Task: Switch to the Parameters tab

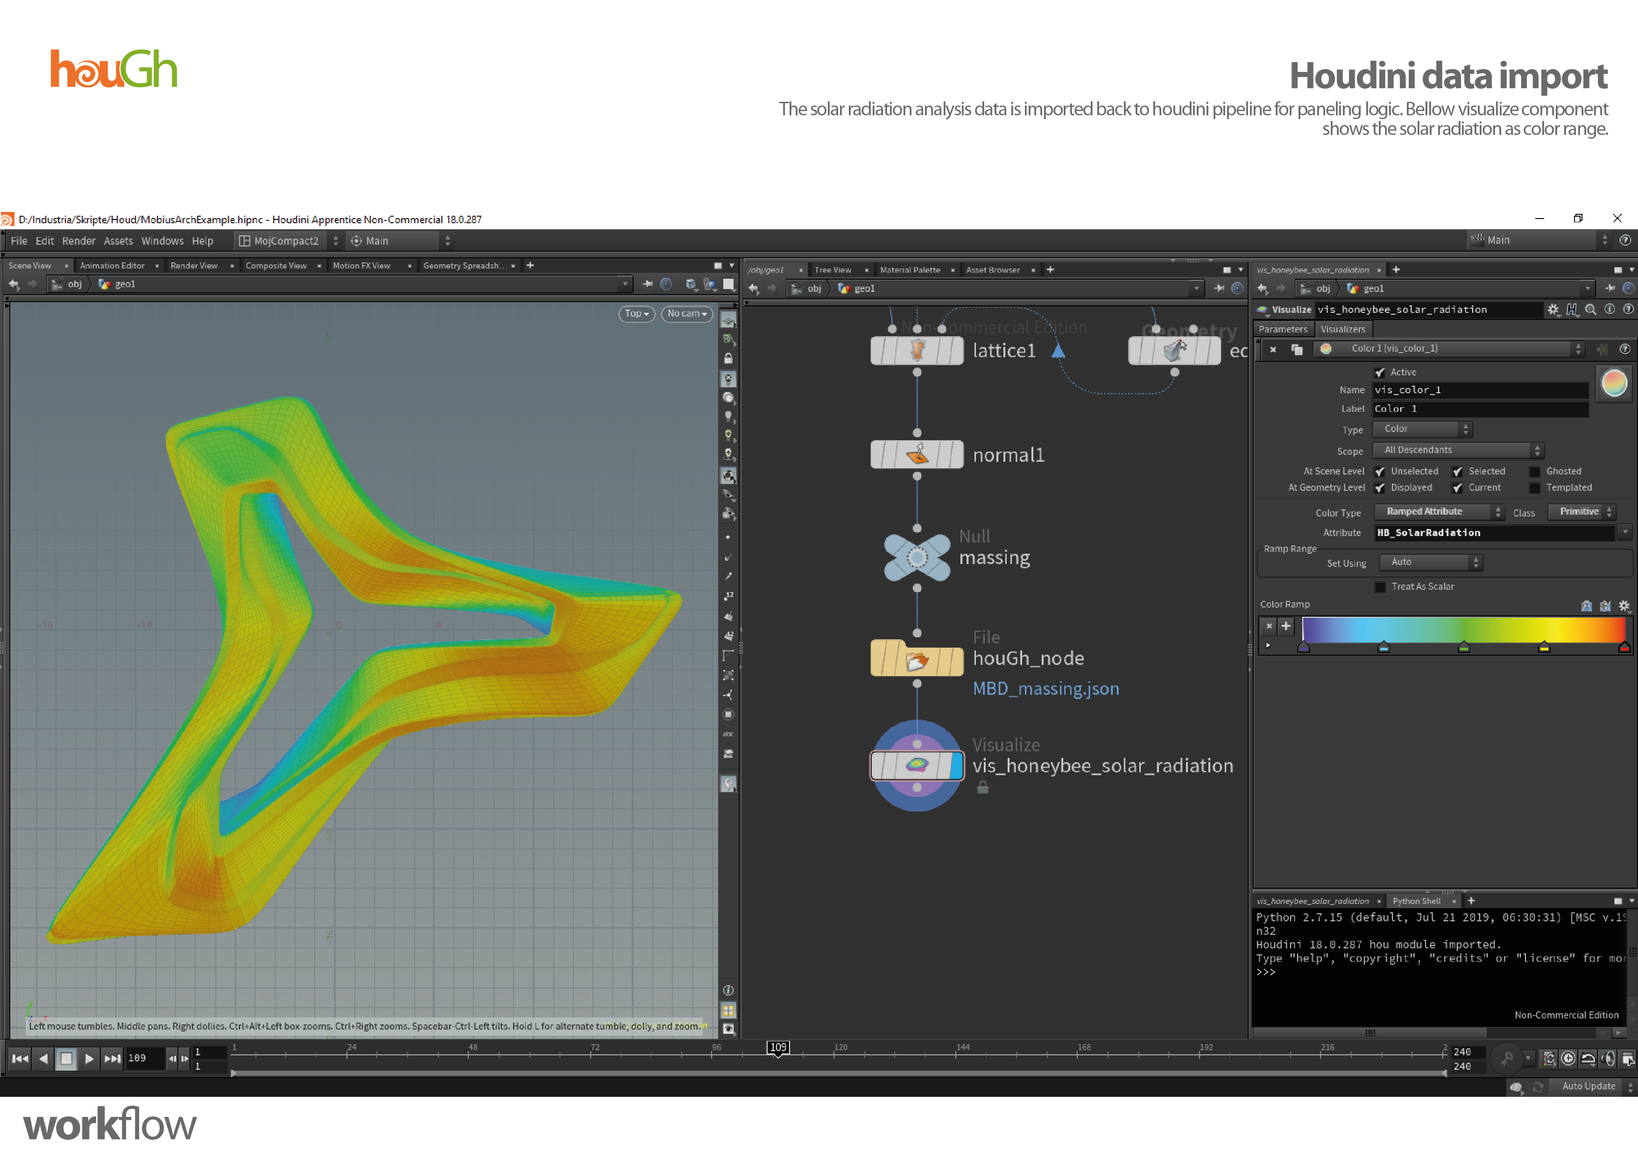Action: point(1283,329)
